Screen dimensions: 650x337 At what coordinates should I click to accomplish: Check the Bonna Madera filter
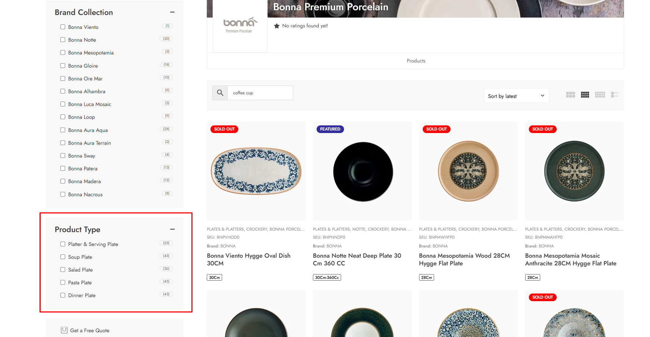click(x=63, y=181)
